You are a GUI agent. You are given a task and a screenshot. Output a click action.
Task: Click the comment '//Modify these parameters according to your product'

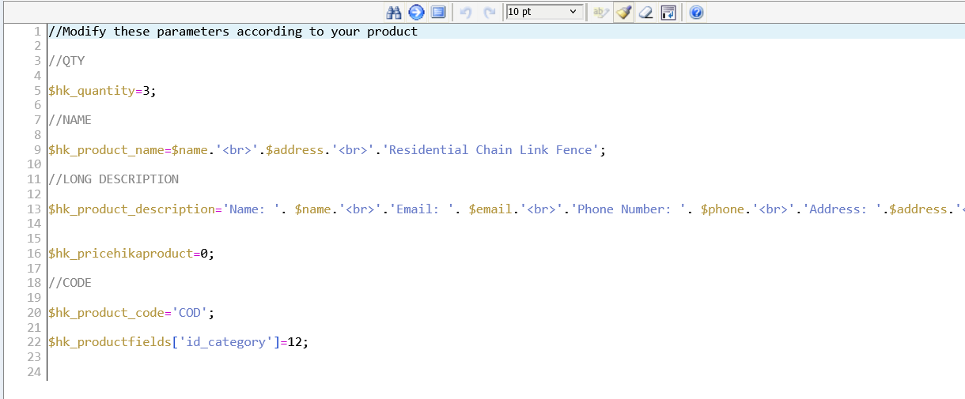pyautogui.click(x=233, y=32)
